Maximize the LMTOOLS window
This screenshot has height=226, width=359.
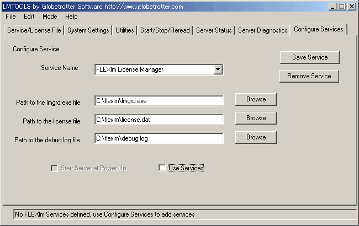pos(341,7)
